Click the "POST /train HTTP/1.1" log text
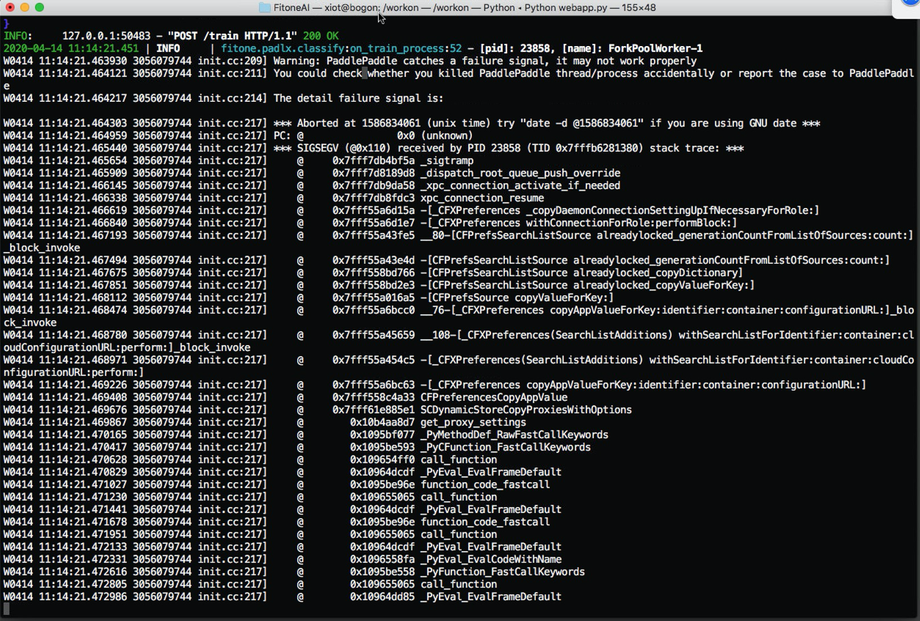This screenshot has width=920, height=621. (232, 36)
